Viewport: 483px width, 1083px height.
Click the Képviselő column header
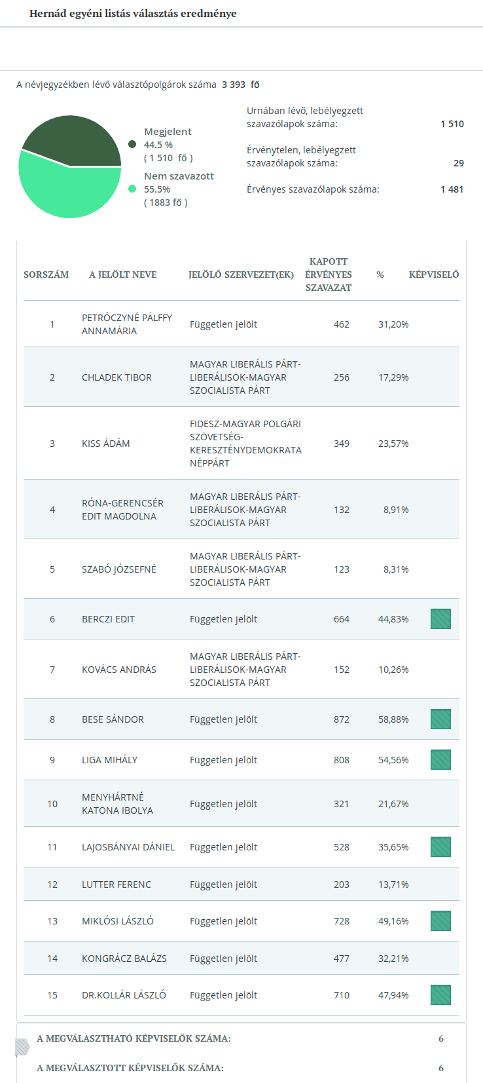point(434,275)
